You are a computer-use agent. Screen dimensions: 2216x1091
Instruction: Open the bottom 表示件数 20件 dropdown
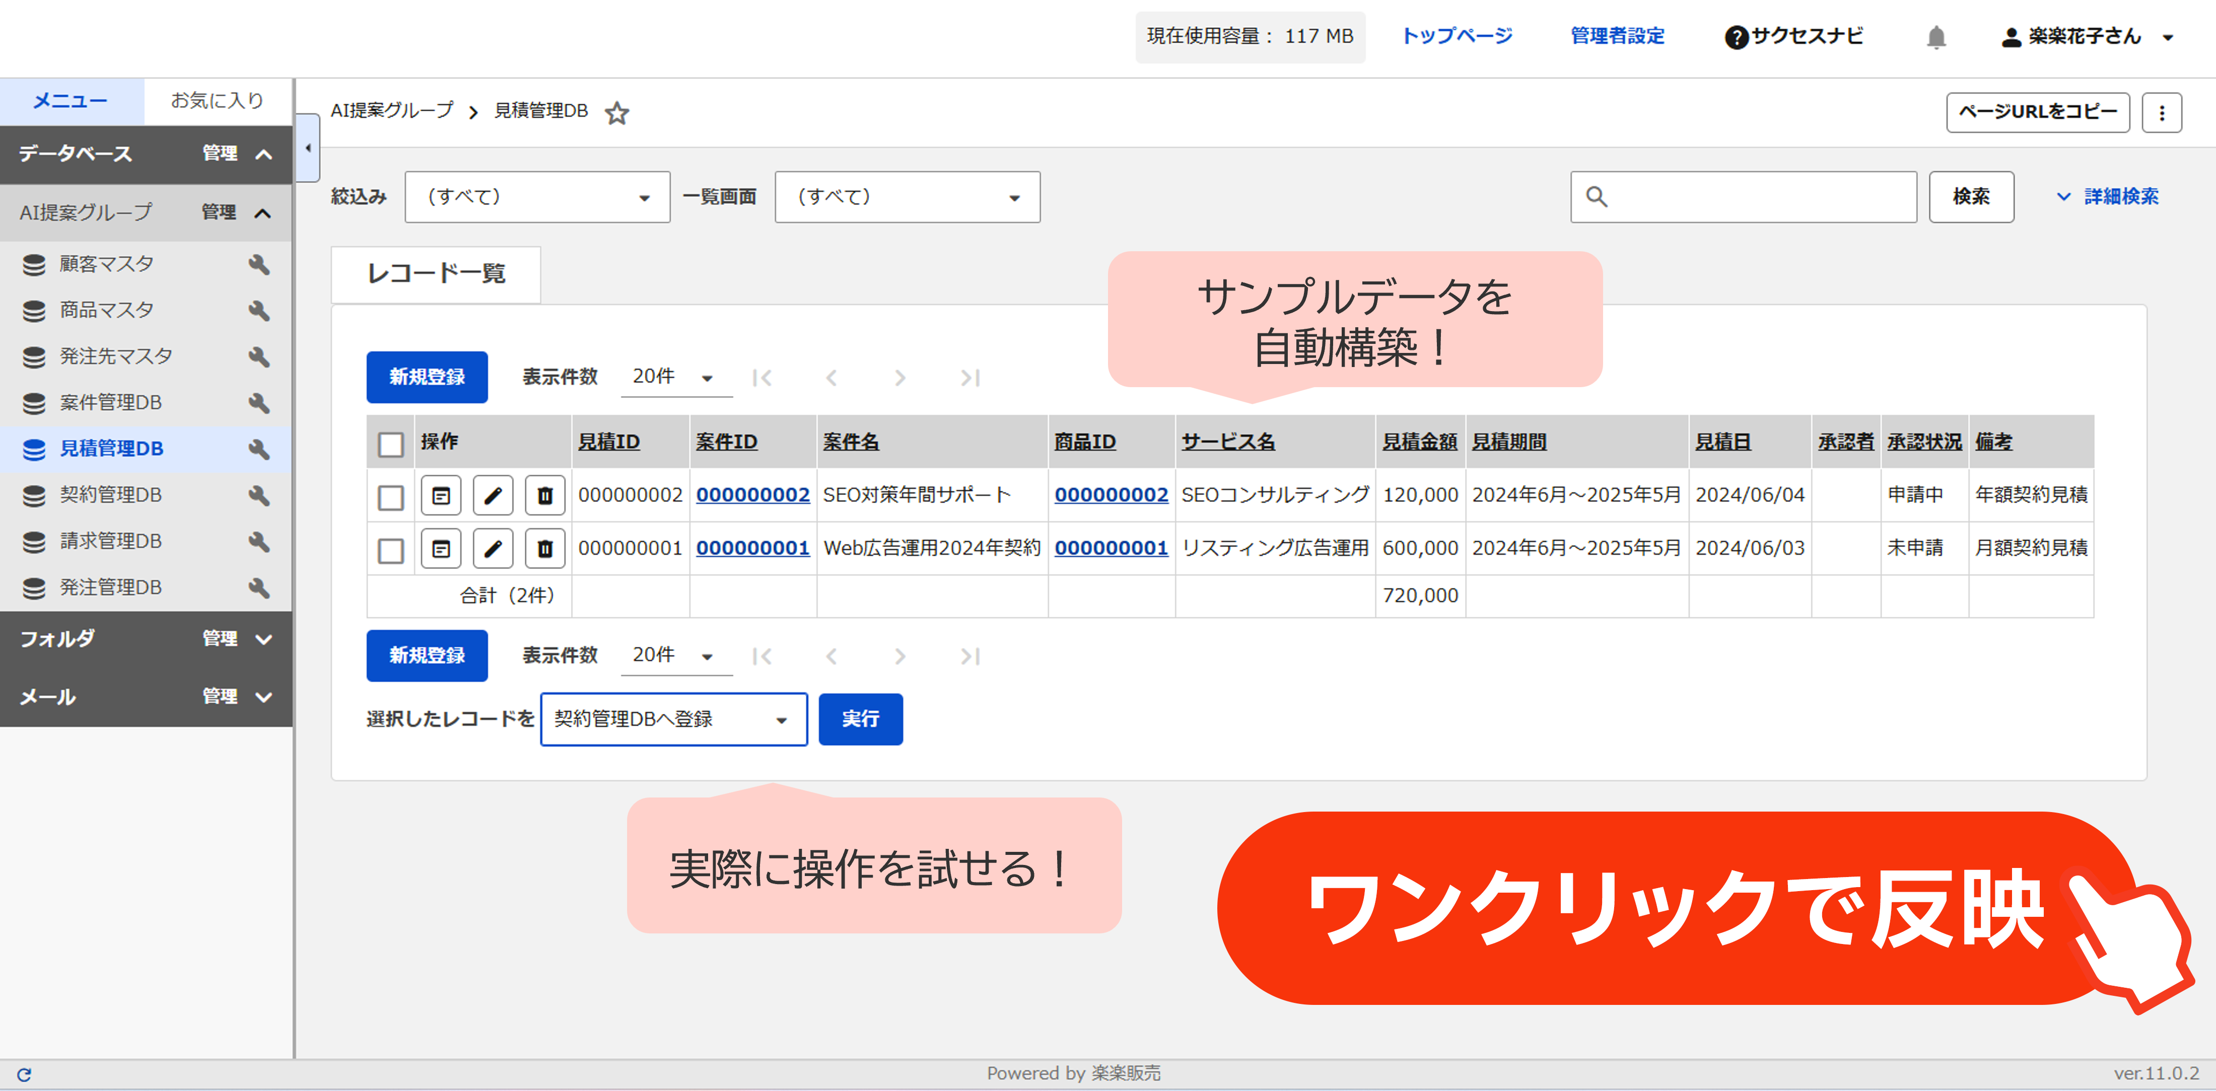676,655
